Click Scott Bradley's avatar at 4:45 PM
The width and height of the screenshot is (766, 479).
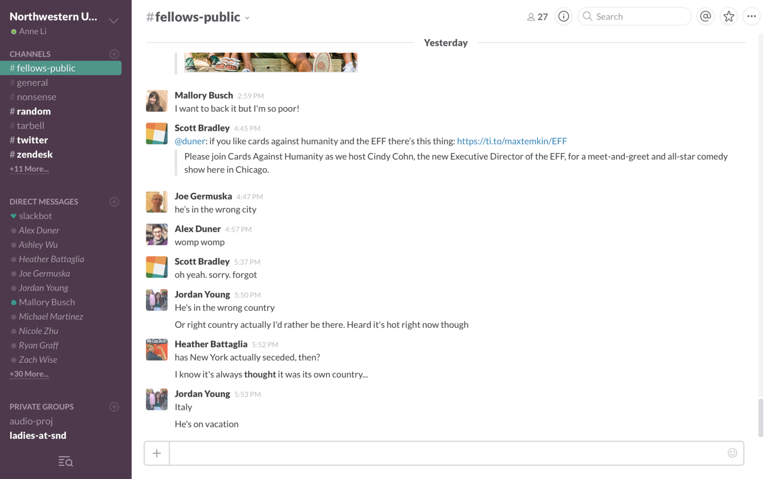pyautogui.click(x=156, y=134)
